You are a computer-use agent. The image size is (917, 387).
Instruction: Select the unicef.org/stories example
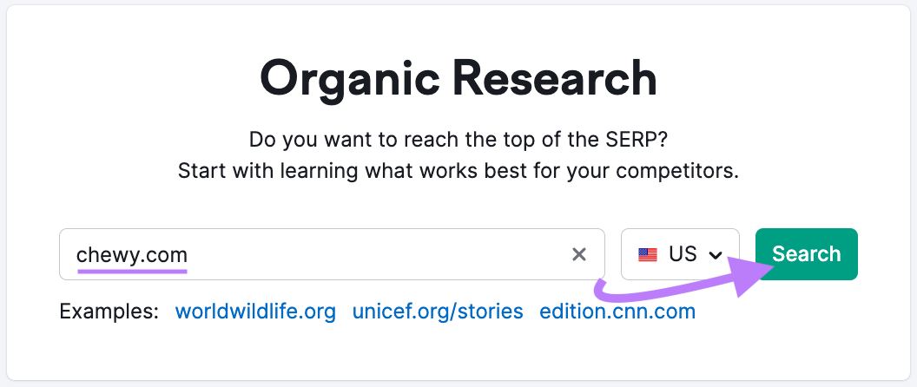pos(438,312)
